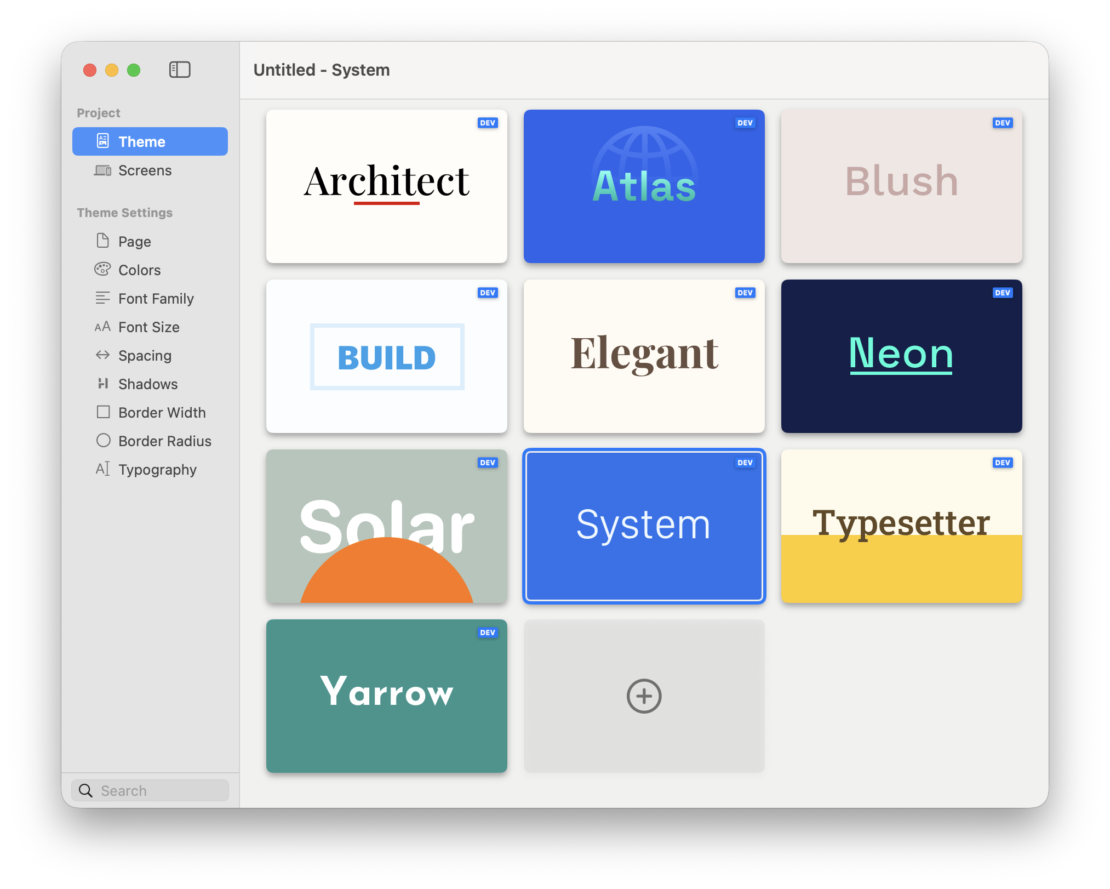Image resolution: width=1110 pixels, height=889 pixels.
Task: Click the Colors palette icon
Action: point(102,269)
